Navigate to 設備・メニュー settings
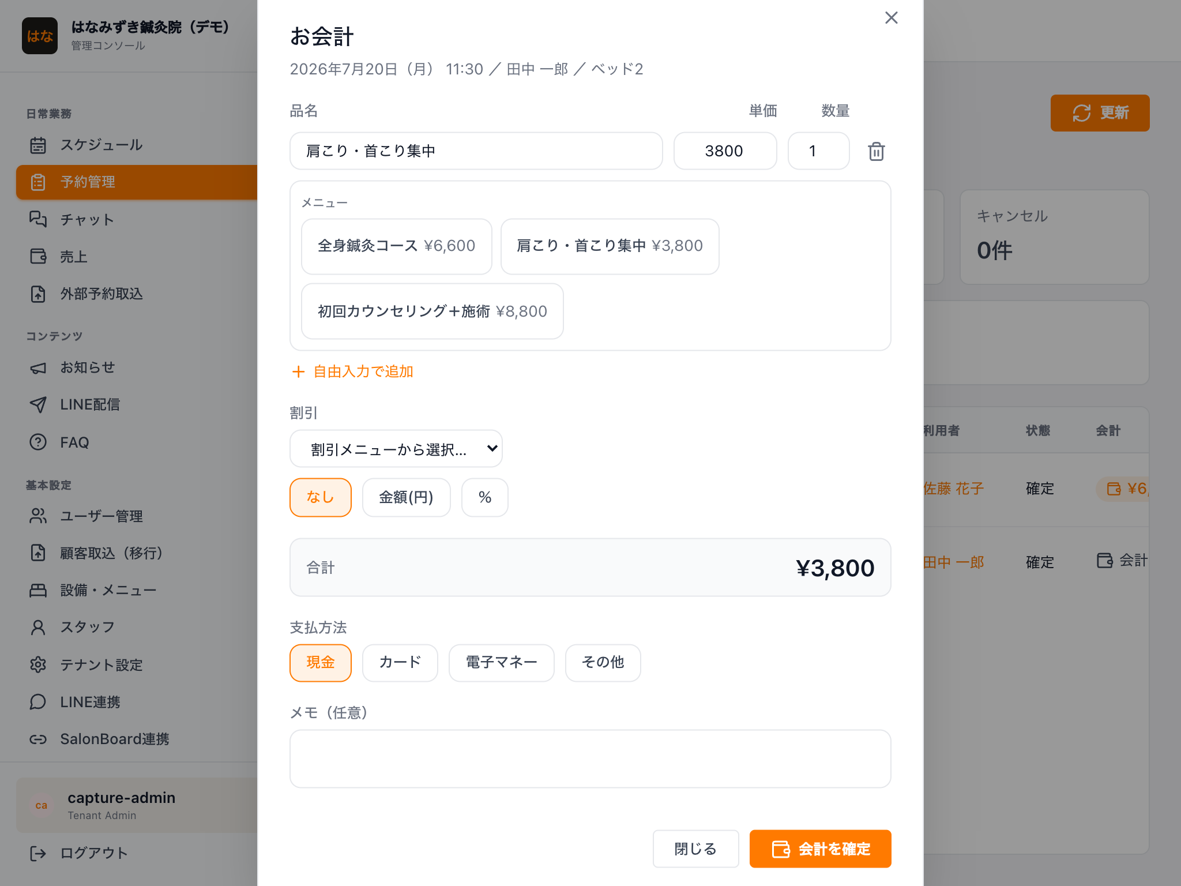Screen dimensions: 1181x886 tap(137, 590)
